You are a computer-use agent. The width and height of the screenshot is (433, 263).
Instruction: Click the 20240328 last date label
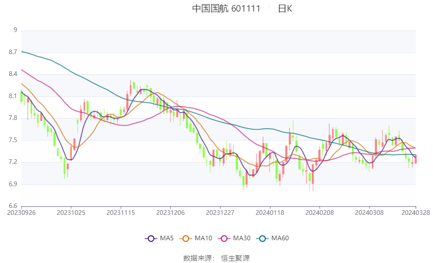(415, 213)
